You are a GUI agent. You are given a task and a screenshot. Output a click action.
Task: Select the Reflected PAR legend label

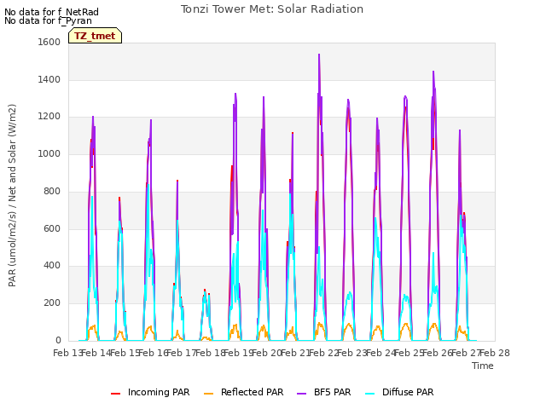(253, 392)
